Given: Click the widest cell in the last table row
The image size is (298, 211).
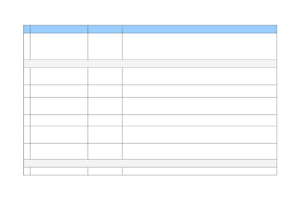Looking at the screenshot, I should tap(199, 171).
